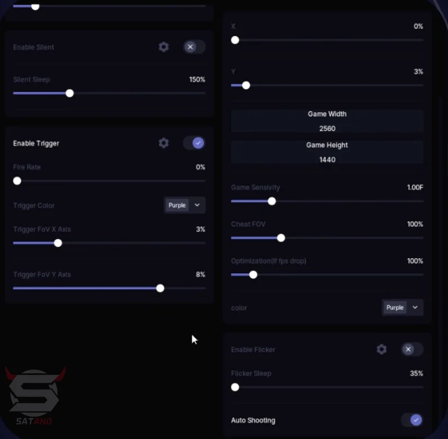Image resolution: width=448 pixels, height=439 pixels.
Task: Disable the Enable Trigger switch
Action: 194,143
